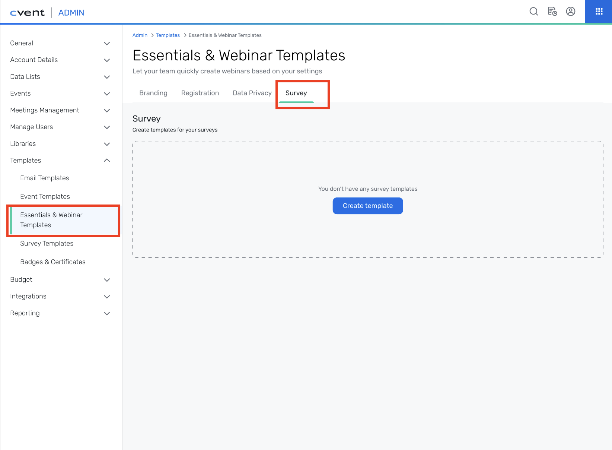
Task: Expand the Data Lists section
Action: click(x=60, y=77)
